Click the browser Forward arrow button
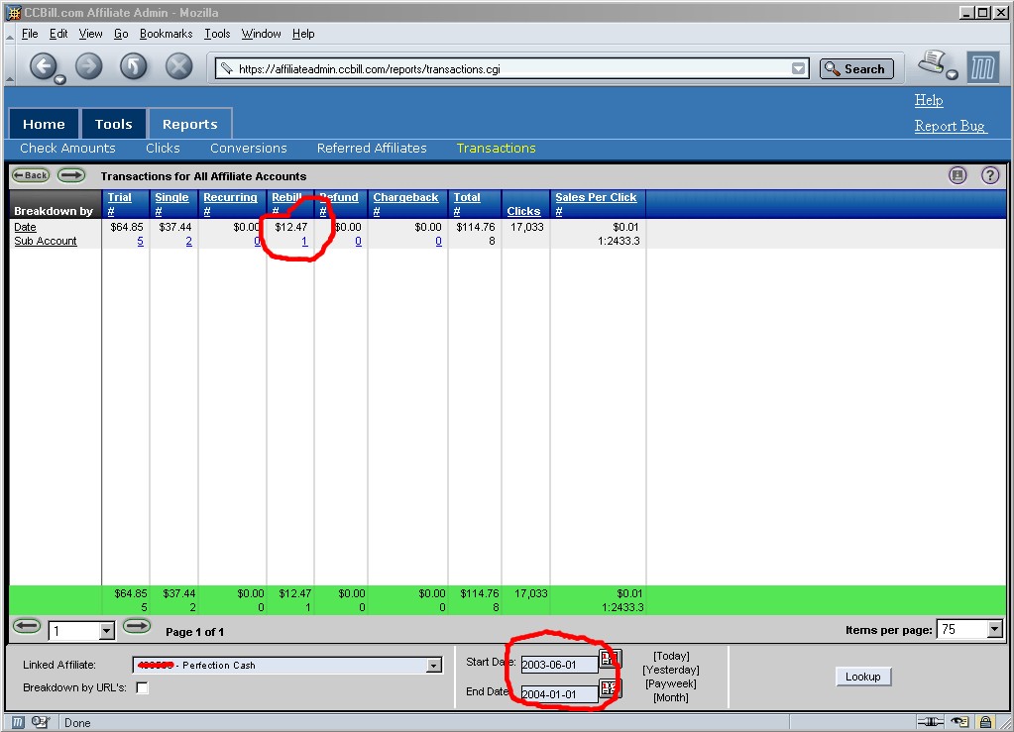Image resolution: width=1014 pixels, height=732 pixels. pos(89,66)
